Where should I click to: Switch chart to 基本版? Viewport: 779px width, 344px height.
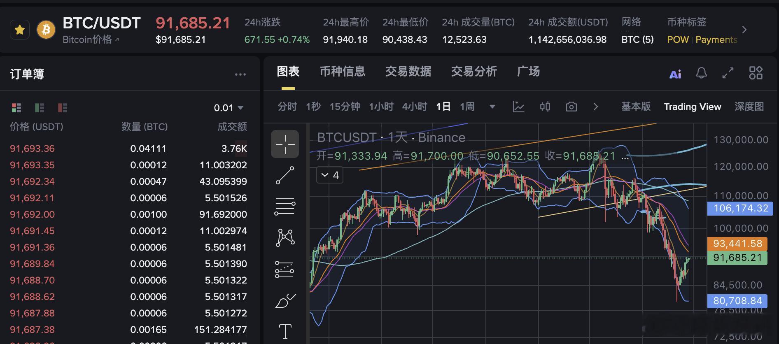coord(636,107)
